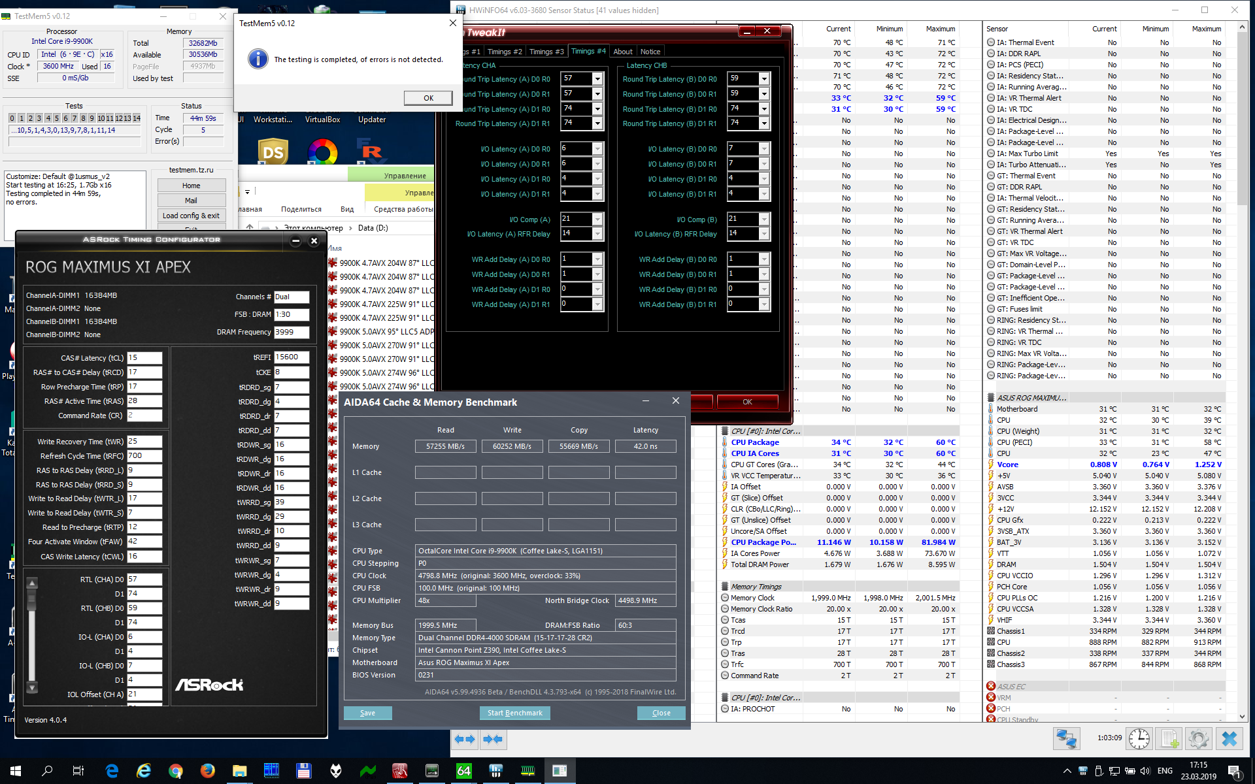Open AIDA64 green 64 taskbar icon
This screenshot has width=1255, height=784.
click(x=463, y=771)
